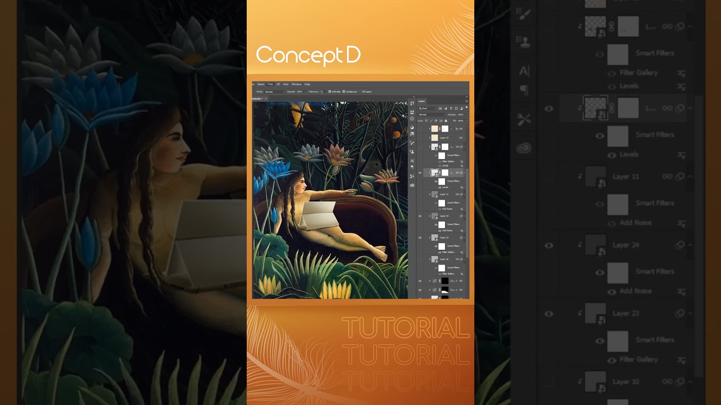The height and width of the screenshot is (405, 721).
Task: Open the Mode dropdown in options bar
Action: (275, 92)
